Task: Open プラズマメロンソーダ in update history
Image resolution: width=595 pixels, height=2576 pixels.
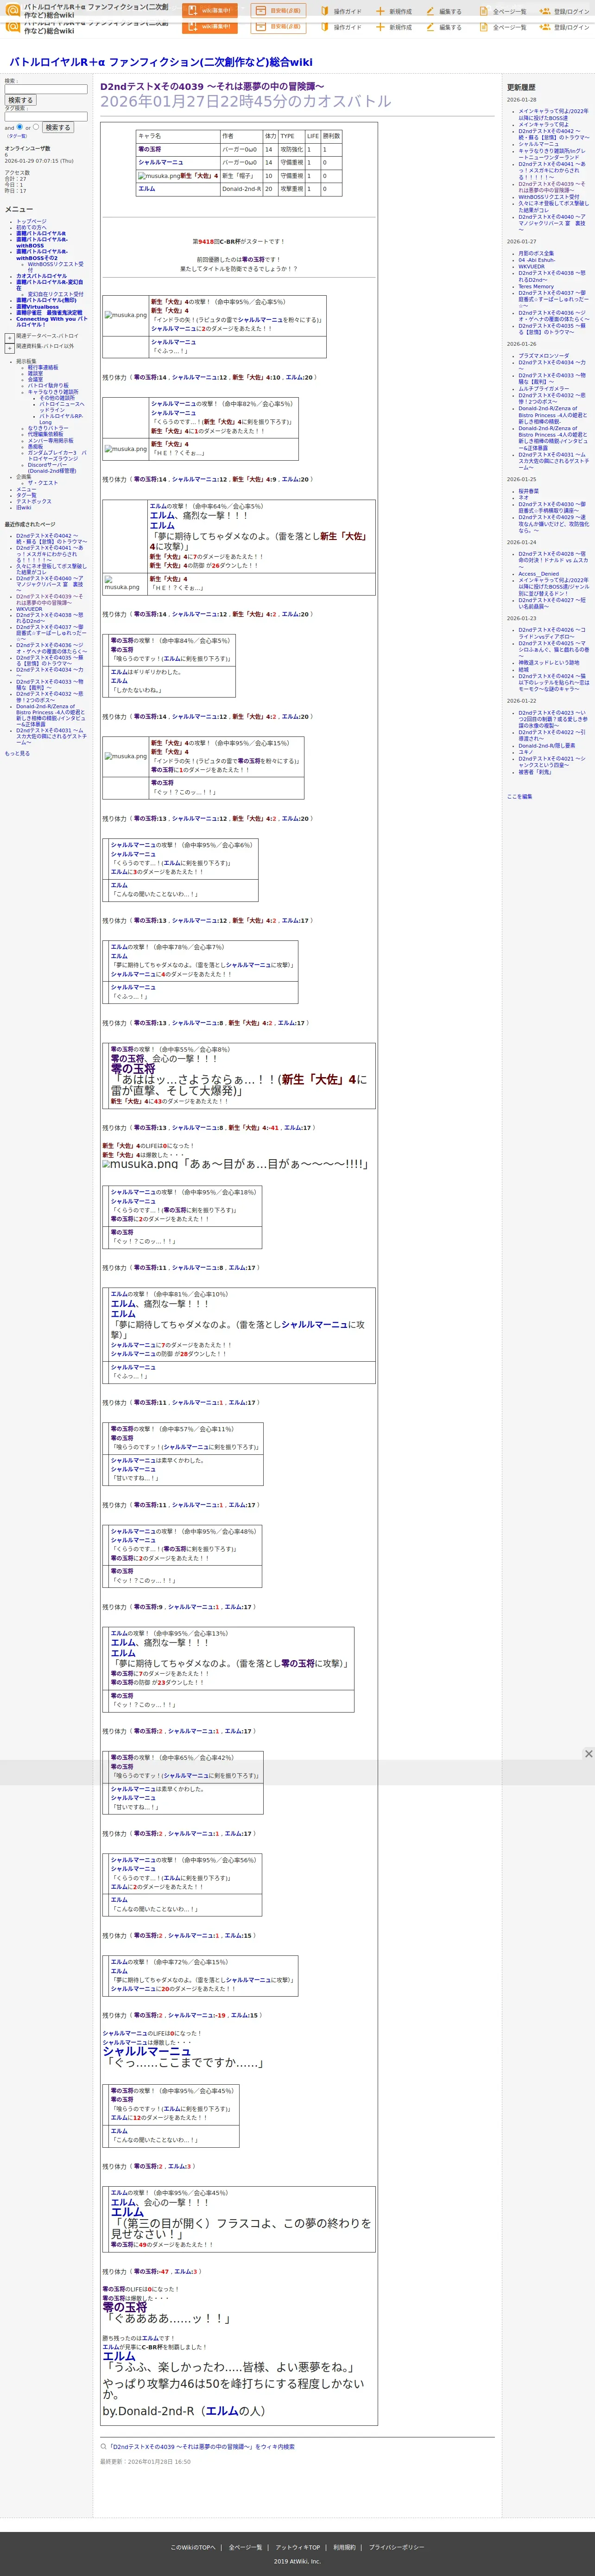Action: tap(543, 356)
